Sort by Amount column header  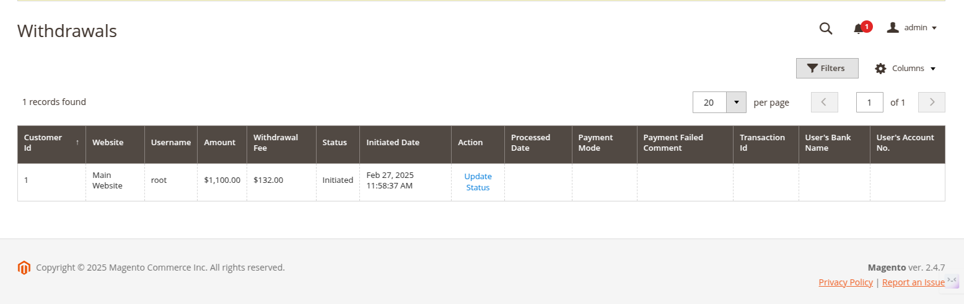(220, 143)
